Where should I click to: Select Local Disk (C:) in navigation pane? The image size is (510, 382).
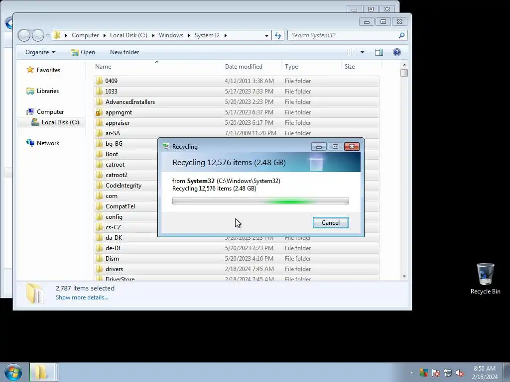click(60, 122)
